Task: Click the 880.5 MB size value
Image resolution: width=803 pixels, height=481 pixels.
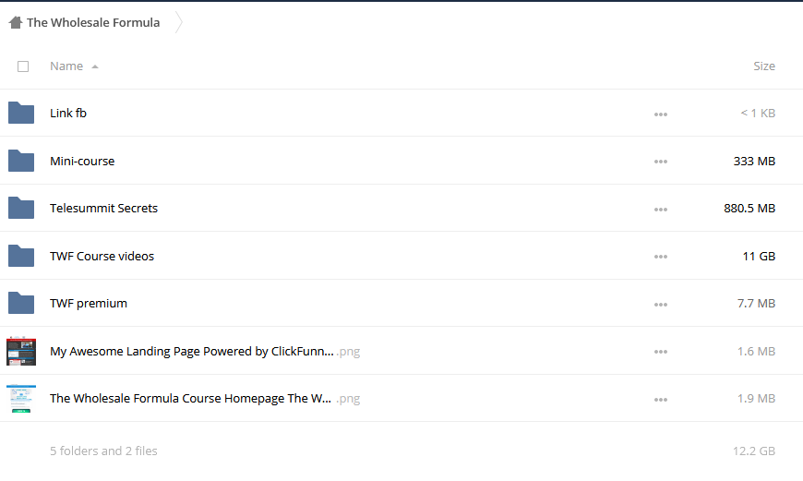Action: 749,208
